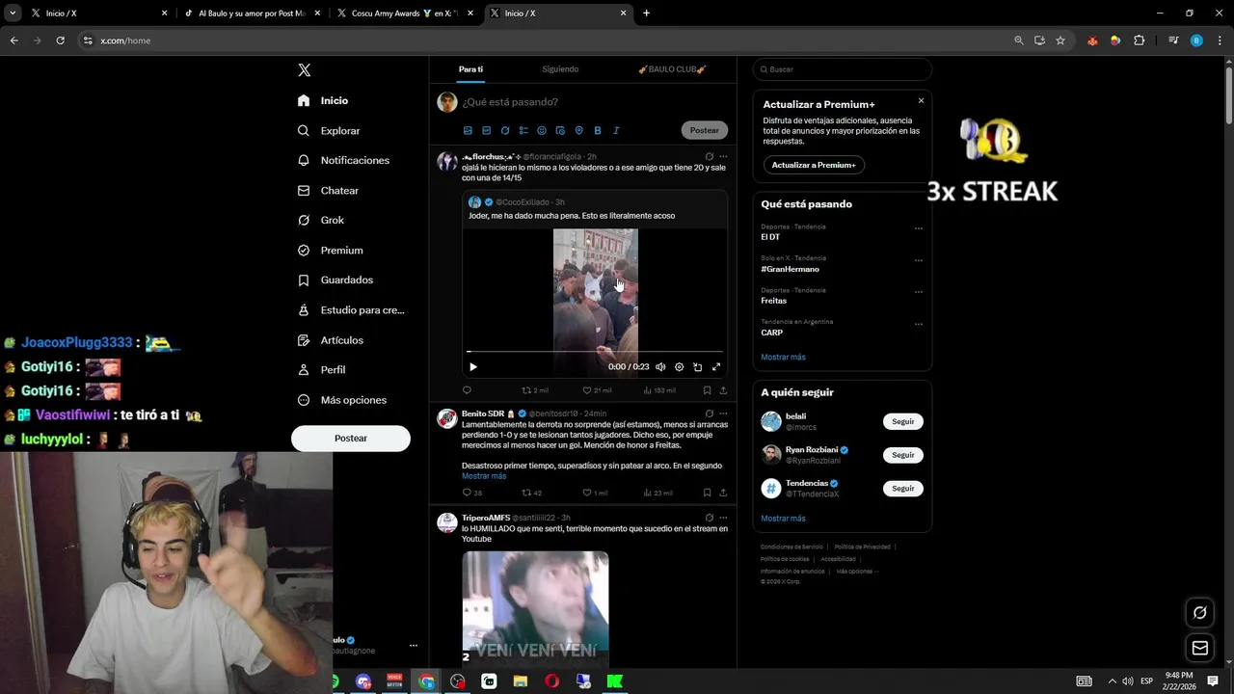Screen dimensions: 1234x694
Task: Apply bold formatting in composer
Action: coord(598,130)
